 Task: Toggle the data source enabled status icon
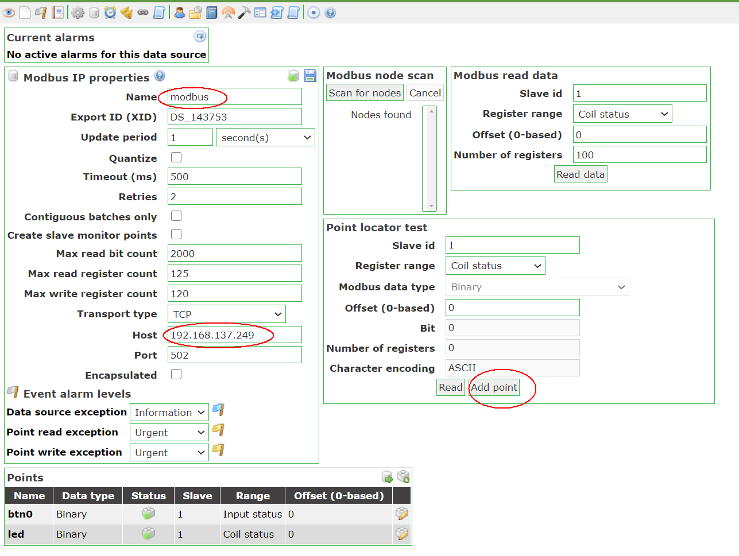293,76
